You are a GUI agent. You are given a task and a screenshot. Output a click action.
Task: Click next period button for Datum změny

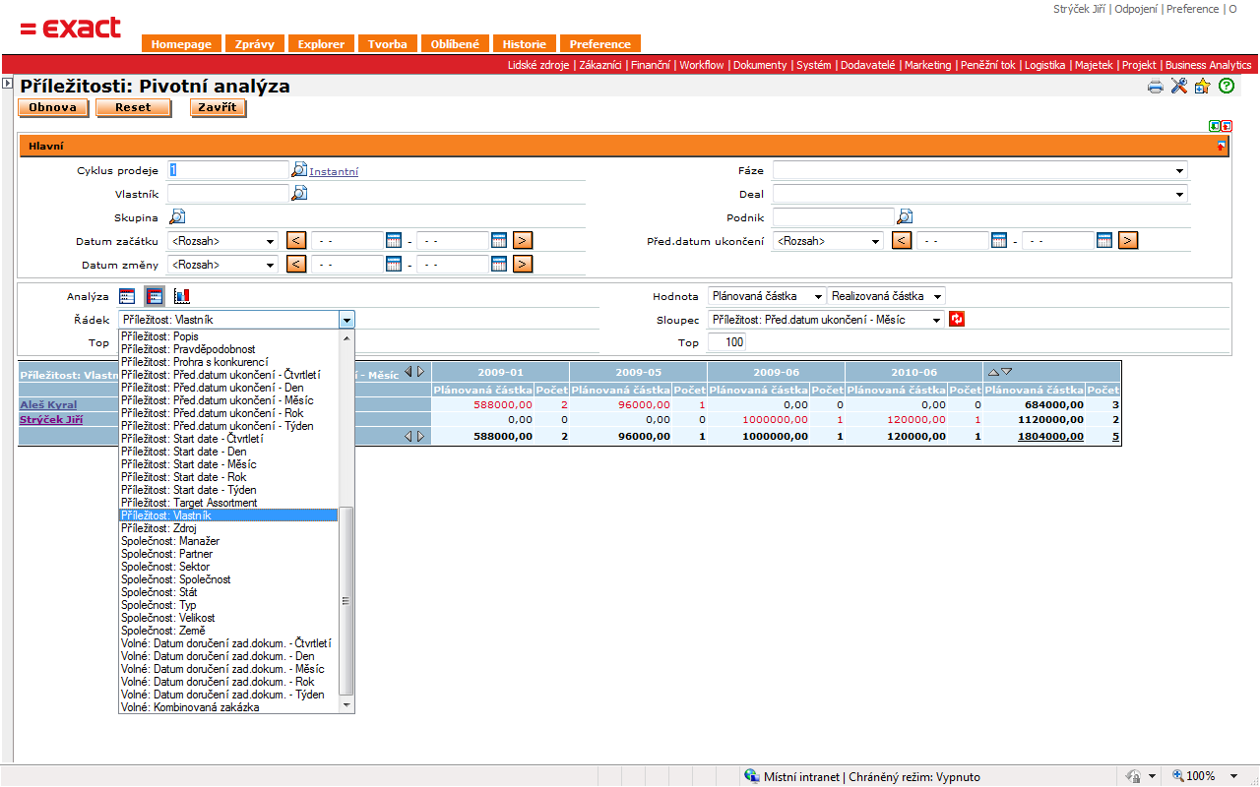(523, 264)
